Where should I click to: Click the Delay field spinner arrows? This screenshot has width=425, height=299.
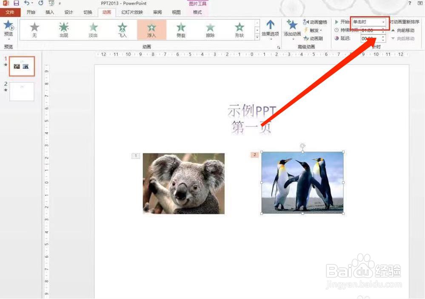coord(383,38)
